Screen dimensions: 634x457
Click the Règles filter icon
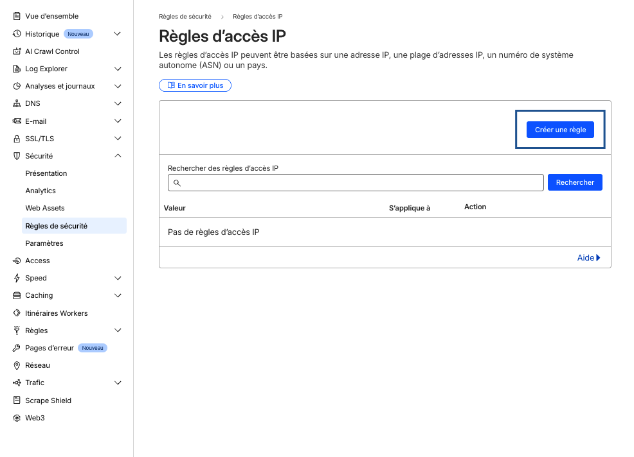[x=17, y=331]
